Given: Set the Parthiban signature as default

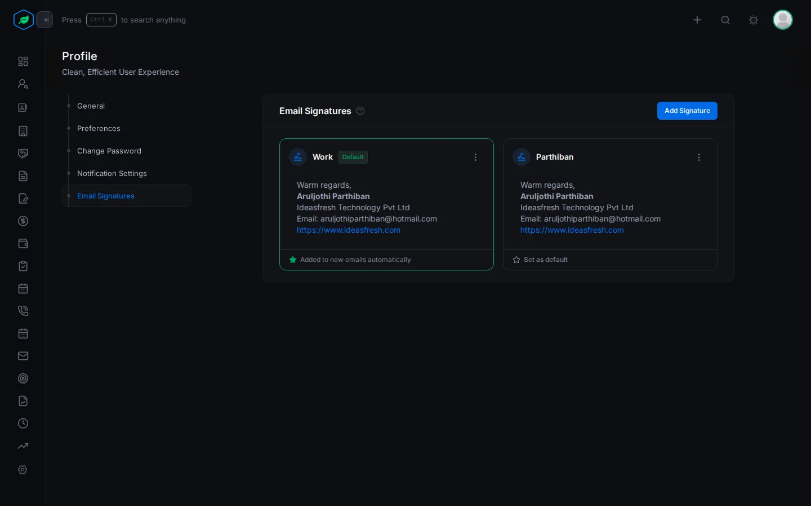Looking at the screenshot, I should [x=540, y=260].
